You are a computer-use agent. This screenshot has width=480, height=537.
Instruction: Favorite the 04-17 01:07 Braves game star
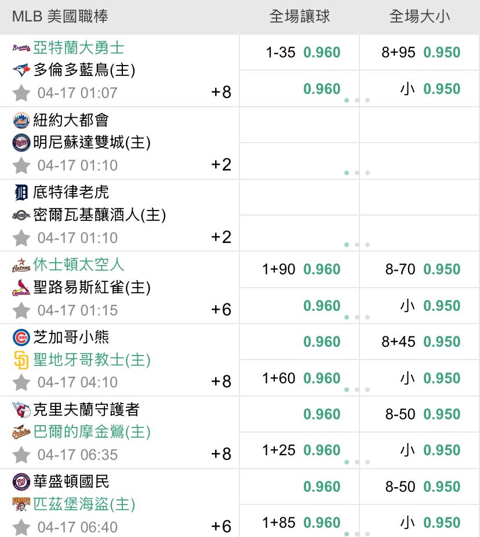coord(21,93)
